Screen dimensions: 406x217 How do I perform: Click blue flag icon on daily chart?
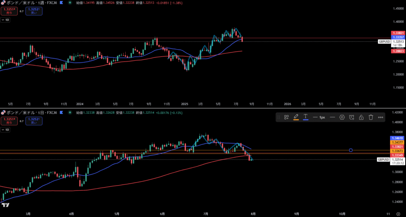[61, 113]
